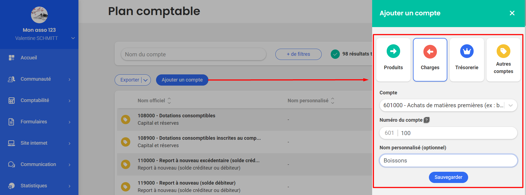The image size is (526, 195).
Task: Open the Valentine SCHMITT user menu
Action: [x=73, y=38]
